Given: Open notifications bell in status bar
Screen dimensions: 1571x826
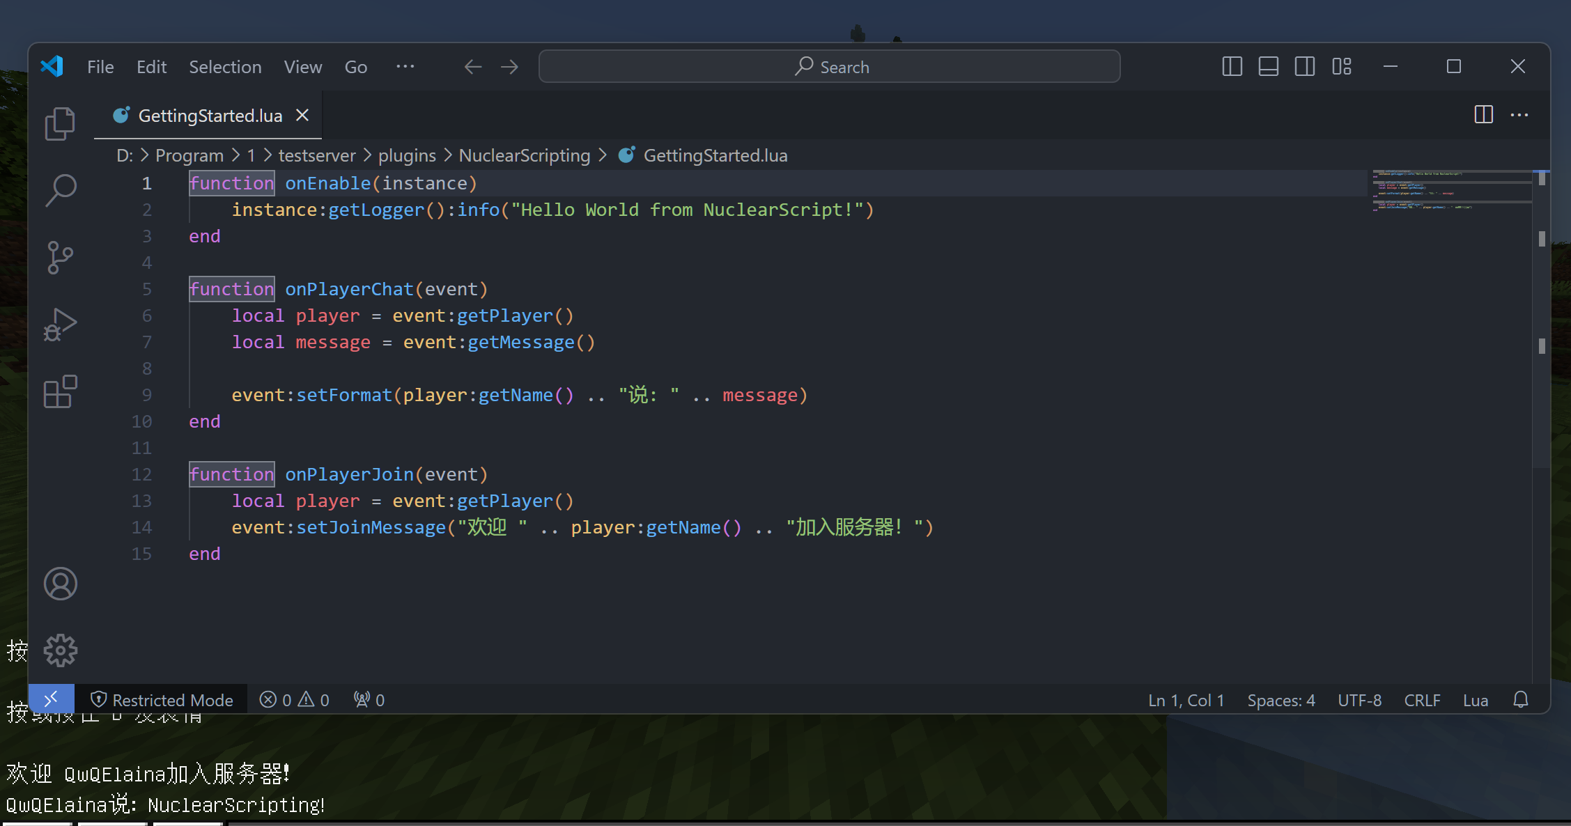Looking at the screenshot, I should [1521, 700].
